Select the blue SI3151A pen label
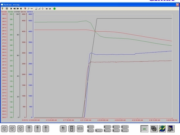 tap(30, 12)
